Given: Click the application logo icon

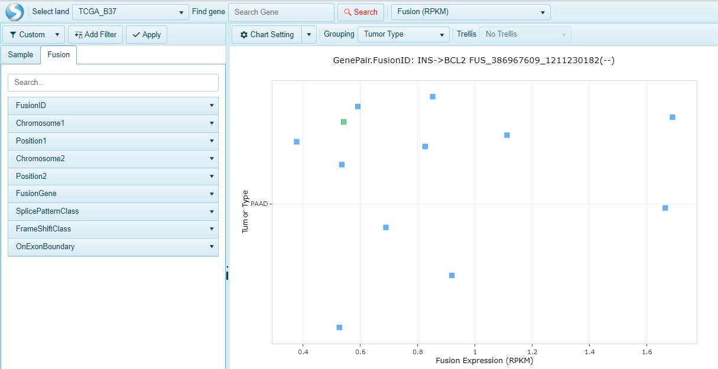Looking at the screenshot, I should pyautogui.click(x=14, y=11).
